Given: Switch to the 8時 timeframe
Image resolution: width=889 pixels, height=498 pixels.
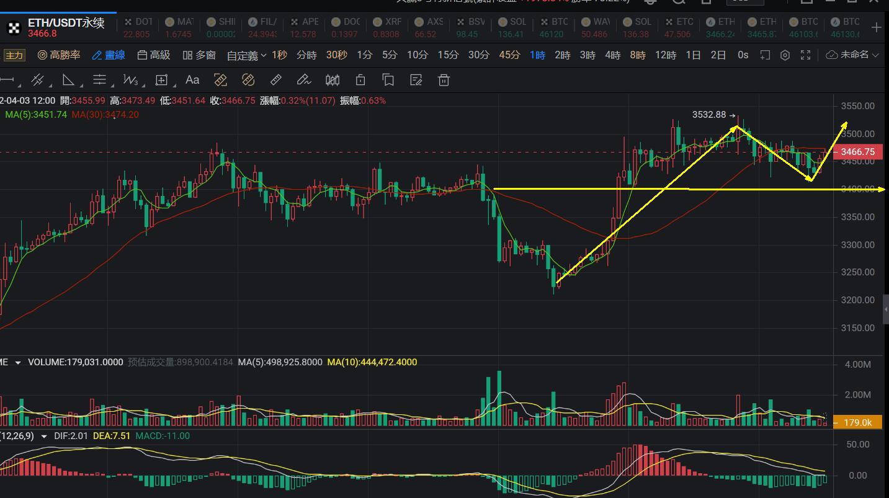Looking at the screenshot, I should [x=638, y=55].
